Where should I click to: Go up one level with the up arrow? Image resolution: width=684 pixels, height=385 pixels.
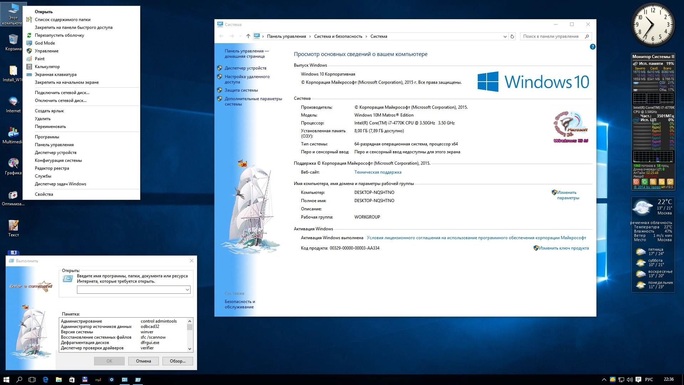click(x=248, y=36)
